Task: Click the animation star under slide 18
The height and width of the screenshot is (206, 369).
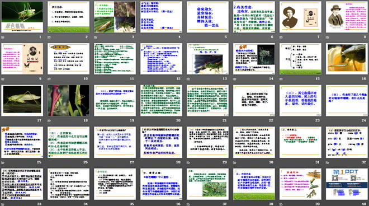Action: (49, 120)
